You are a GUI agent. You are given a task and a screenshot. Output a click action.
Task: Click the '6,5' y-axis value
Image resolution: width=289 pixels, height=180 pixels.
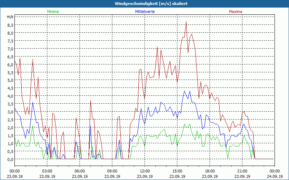(x=10, y=57)
